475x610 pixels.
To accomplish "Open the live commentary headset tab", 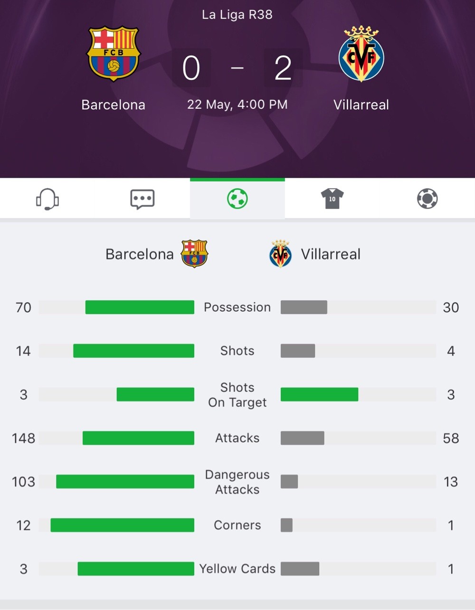I will pyautogui.click(x=47, y=199).
